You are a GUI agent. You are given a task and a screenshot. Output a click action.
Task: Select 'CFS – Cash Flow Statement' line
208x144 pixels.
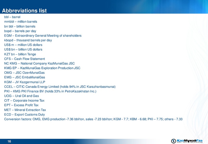point(24,59)
